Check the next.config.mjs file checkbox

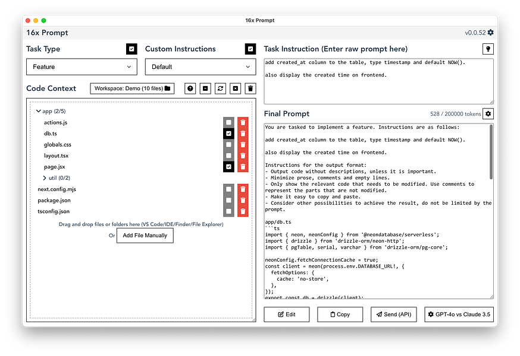tap(228, 189)
